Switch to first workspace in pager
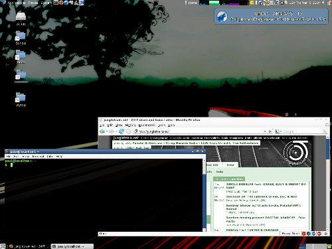Image resolution: width=332 pixels, height=249 pixels. coord(303,246)
